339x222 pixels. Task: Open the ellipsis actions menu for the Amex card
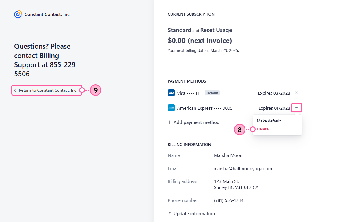[297, 108]
